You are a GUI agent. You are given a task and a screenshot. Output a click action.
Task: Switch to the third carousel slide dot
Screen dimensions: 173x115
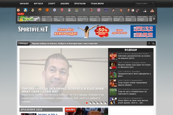[94, 103]
